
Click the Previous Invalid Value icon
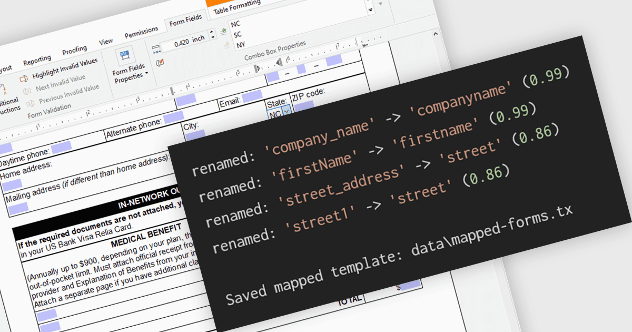(x=29, y=103)
